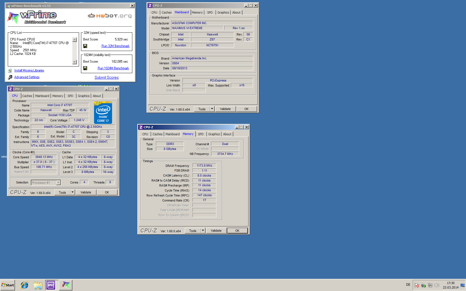
Task: Click OK in the Mainboard window
Action: pos(247,109)
